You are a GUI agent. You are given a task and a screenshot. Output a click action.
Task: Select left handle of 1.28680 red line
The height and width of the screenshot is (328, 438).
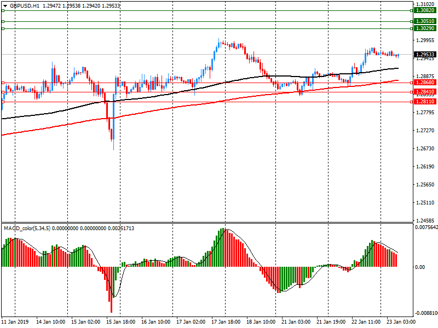point(3,83)
